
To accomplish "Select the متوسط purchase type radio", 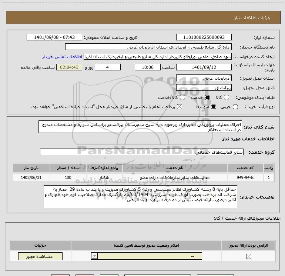I will click(x=214, y=107).
